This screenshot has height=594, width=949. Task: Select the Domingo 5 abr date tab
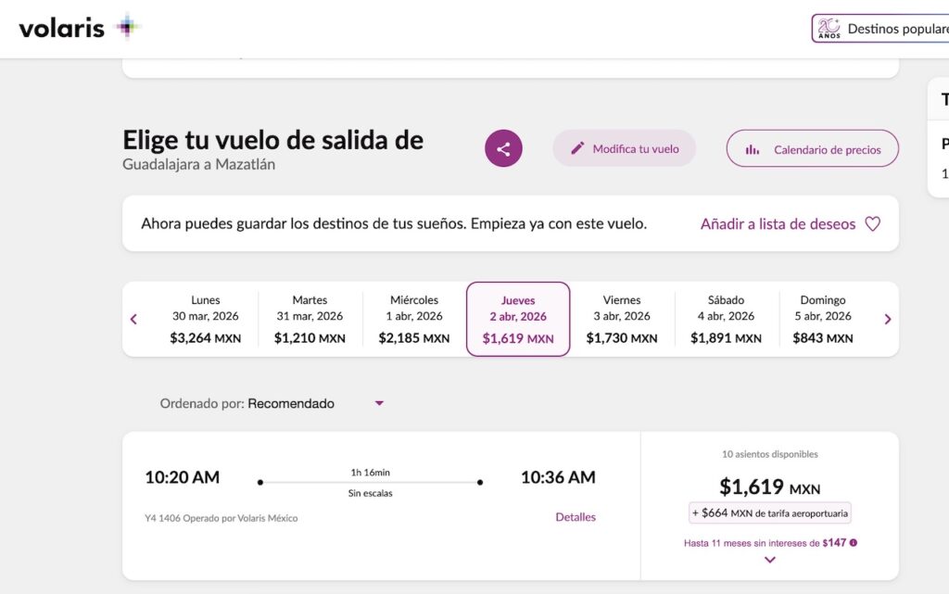pos(823,318)
